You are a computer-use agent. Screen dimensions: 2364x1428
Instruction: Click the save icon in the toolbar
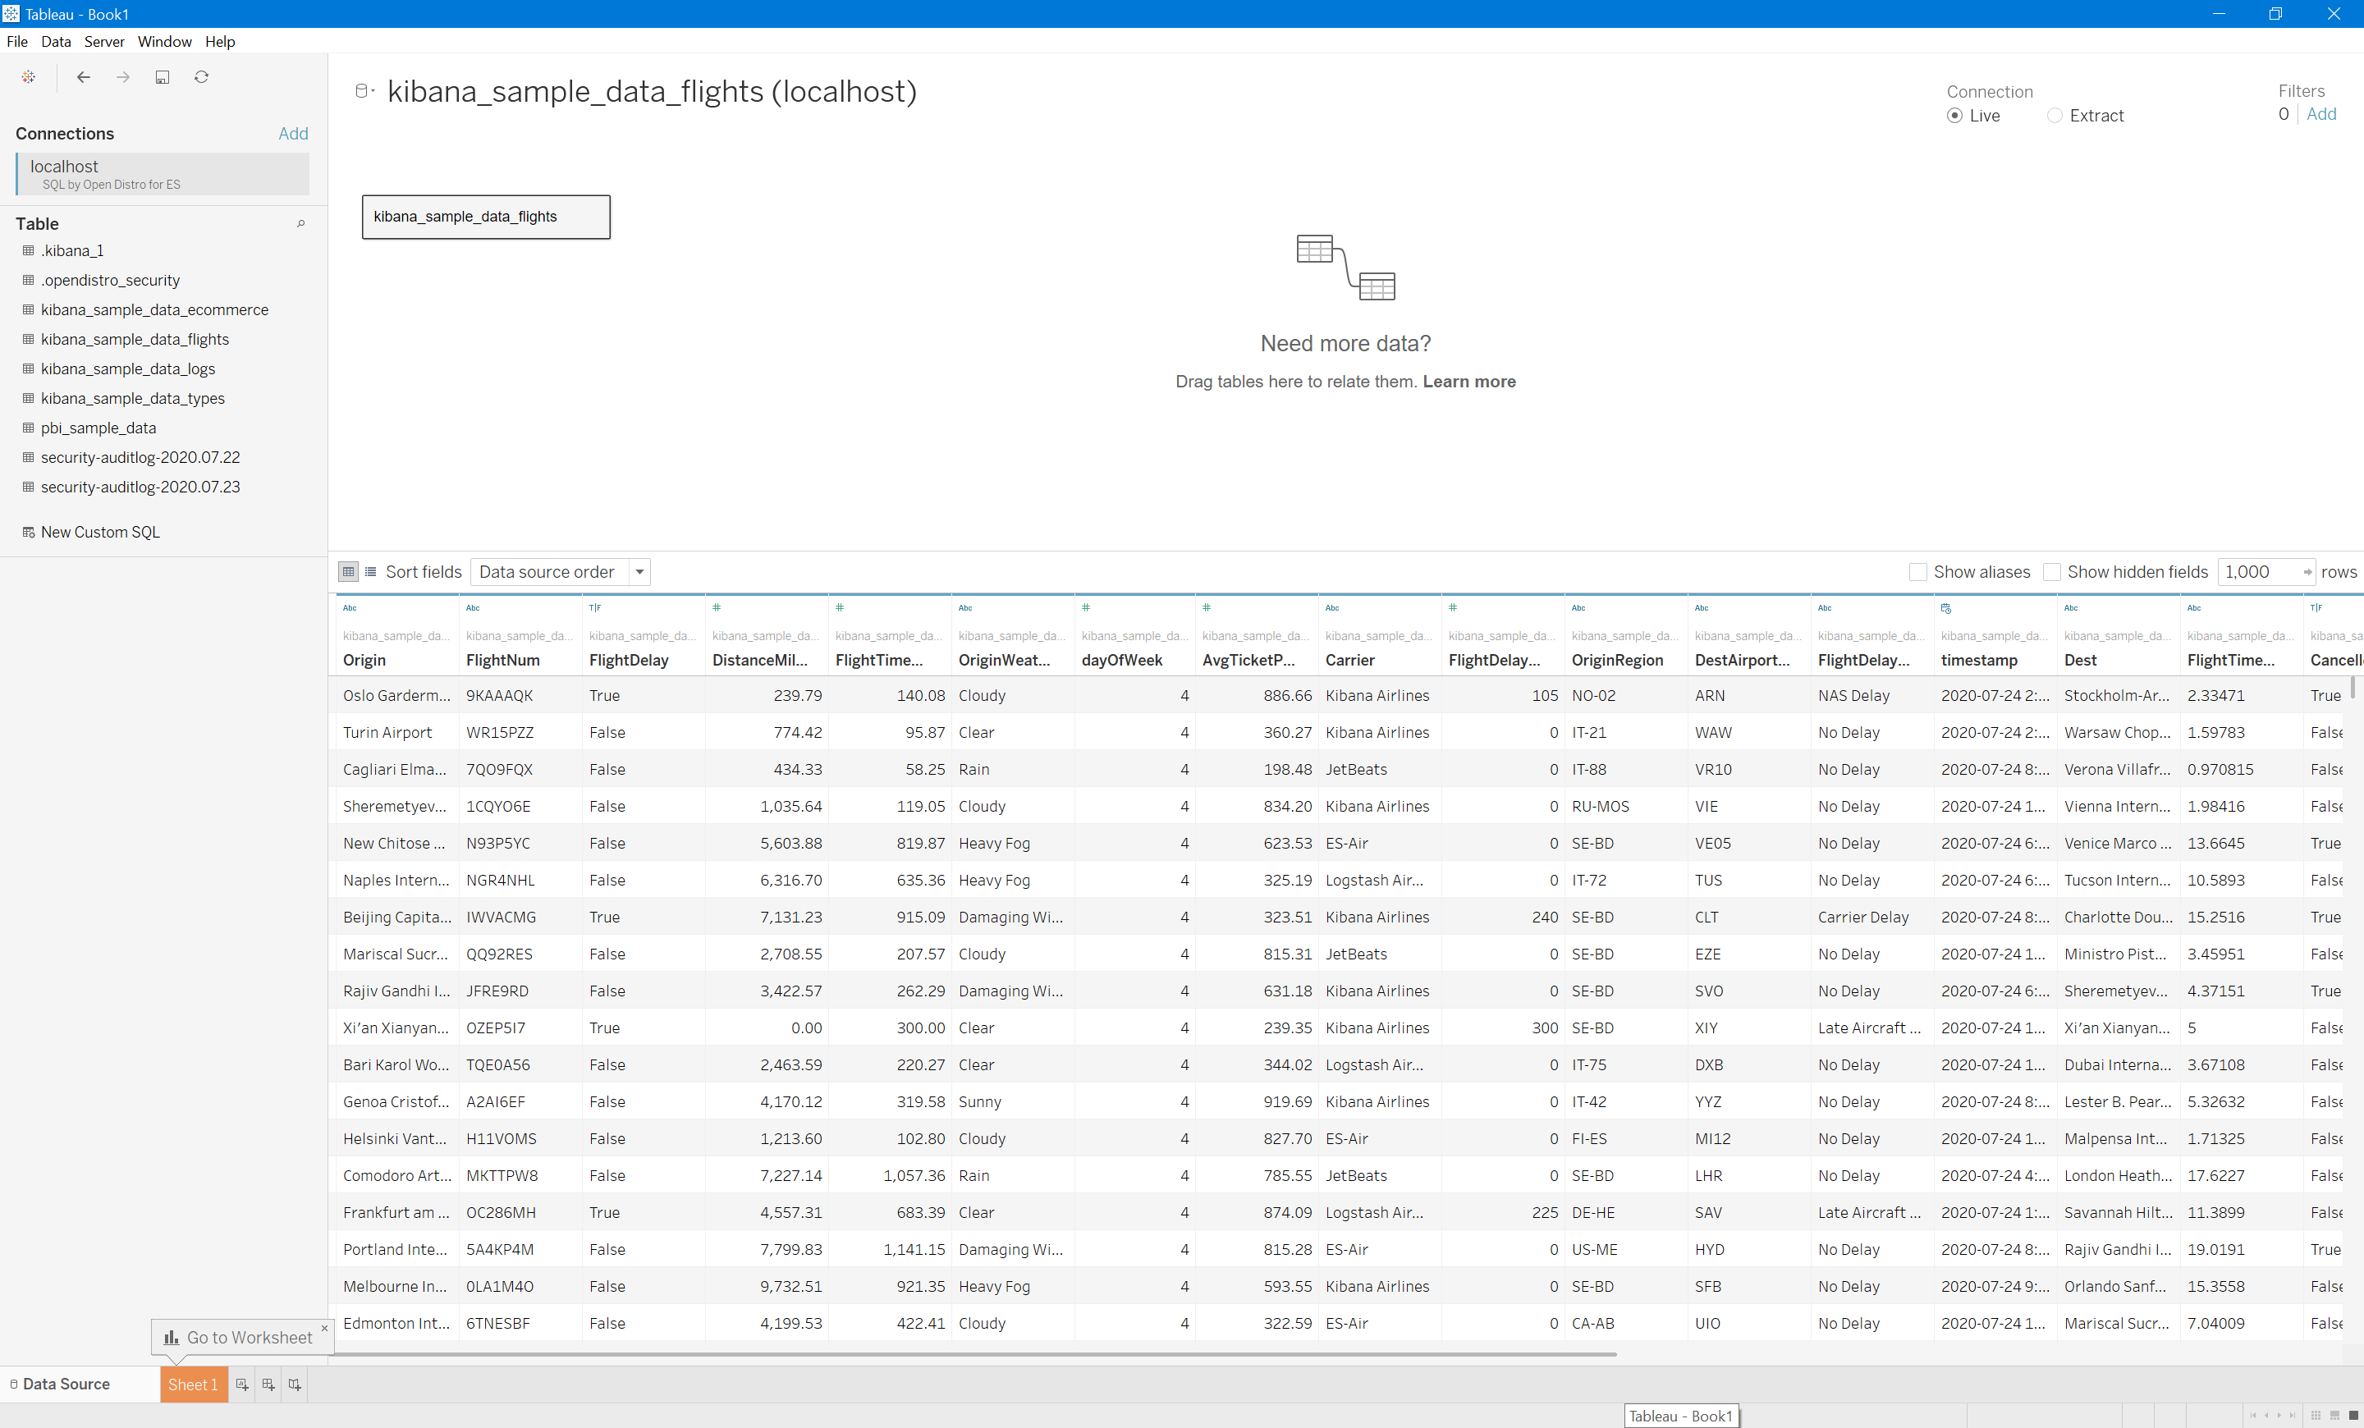pos(163,76)
